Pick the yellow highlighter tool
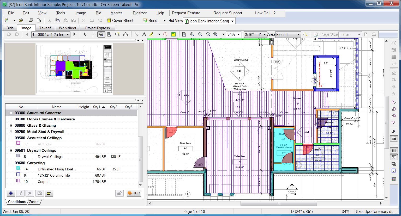The image size is (401, 216). 151,34
